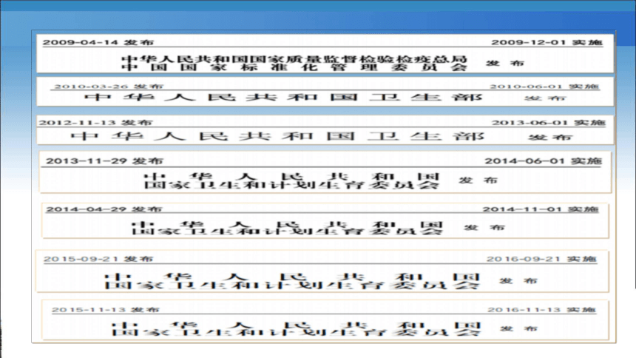This screenshot has height=358, width=636.
Task: Select text 中国国家标准化管理委员会
Action: (x=294, y=67)
